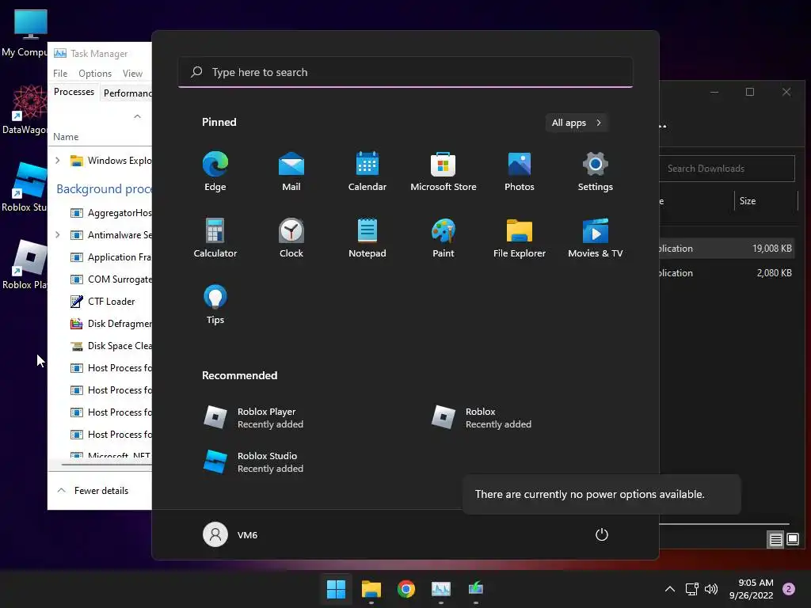Switch Explorer to large icons view

[792, 540]
